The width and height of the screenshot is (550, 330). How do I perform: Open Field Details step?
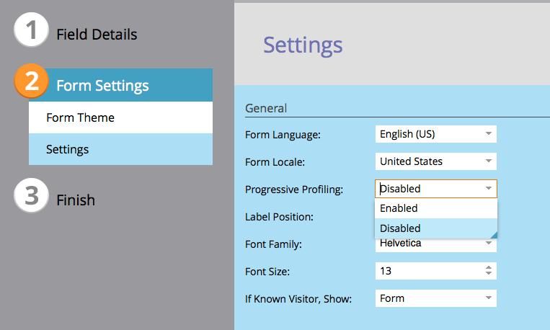click(96, 35)
